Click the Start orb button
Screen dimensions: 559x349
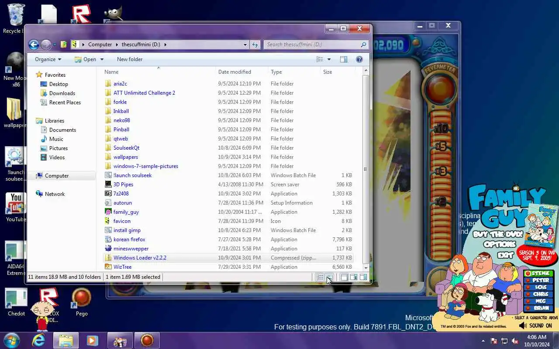12,340
